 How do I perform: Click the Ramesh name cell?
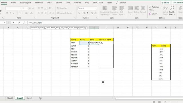click(x=75, y=67)
